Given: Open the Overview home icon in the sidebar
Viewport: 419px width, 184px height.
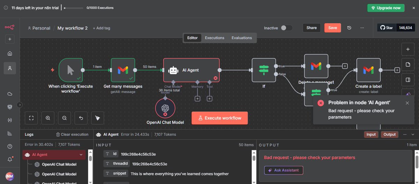Looking at the screenshot, I should pos(10,53).
